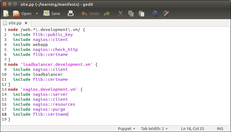This screenshot has width=231, height=132.
Task: Close the site.pp tab
Action: tap(26, 23)
